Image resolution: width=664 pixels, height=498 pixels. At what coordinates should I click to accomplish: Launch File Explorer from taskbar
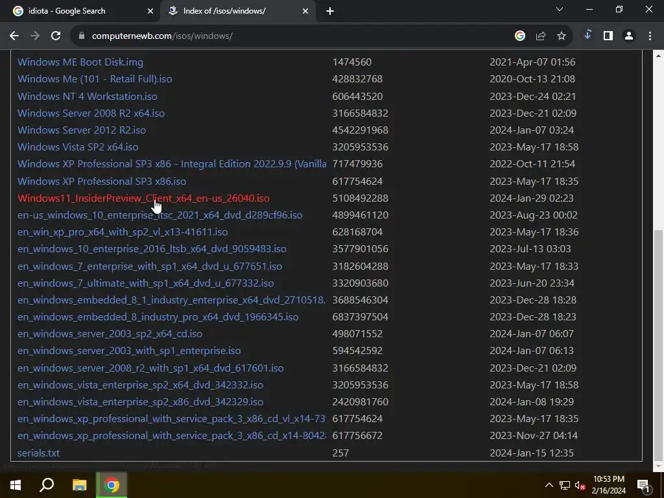coord(79,485)
